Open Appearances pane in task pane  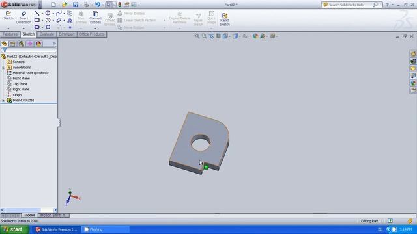click(x=413, y=83)
